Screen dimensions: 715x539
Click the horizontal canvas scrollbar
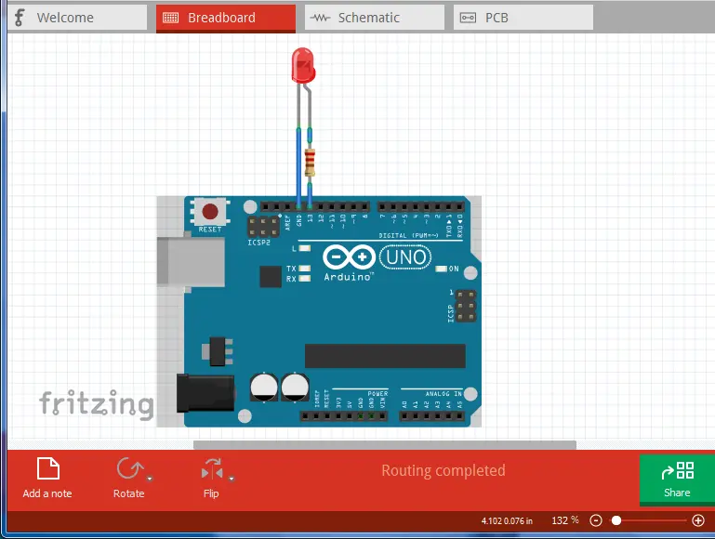click(384, 445)
